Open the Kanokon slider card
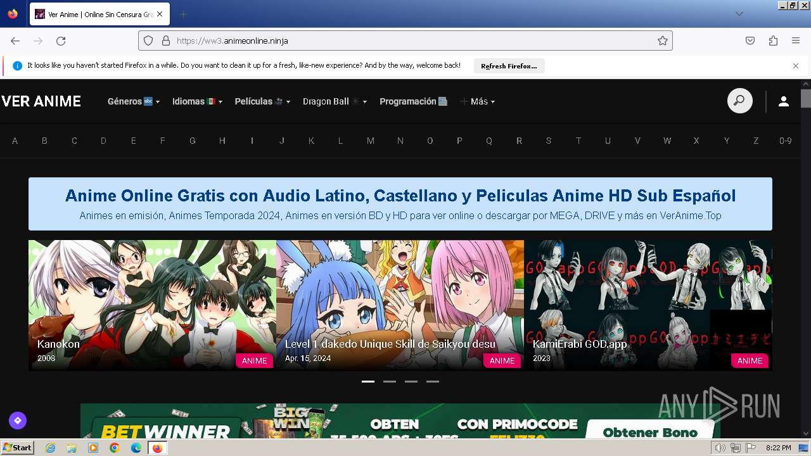The image size is (811, 456). click(x=152, y=305)
